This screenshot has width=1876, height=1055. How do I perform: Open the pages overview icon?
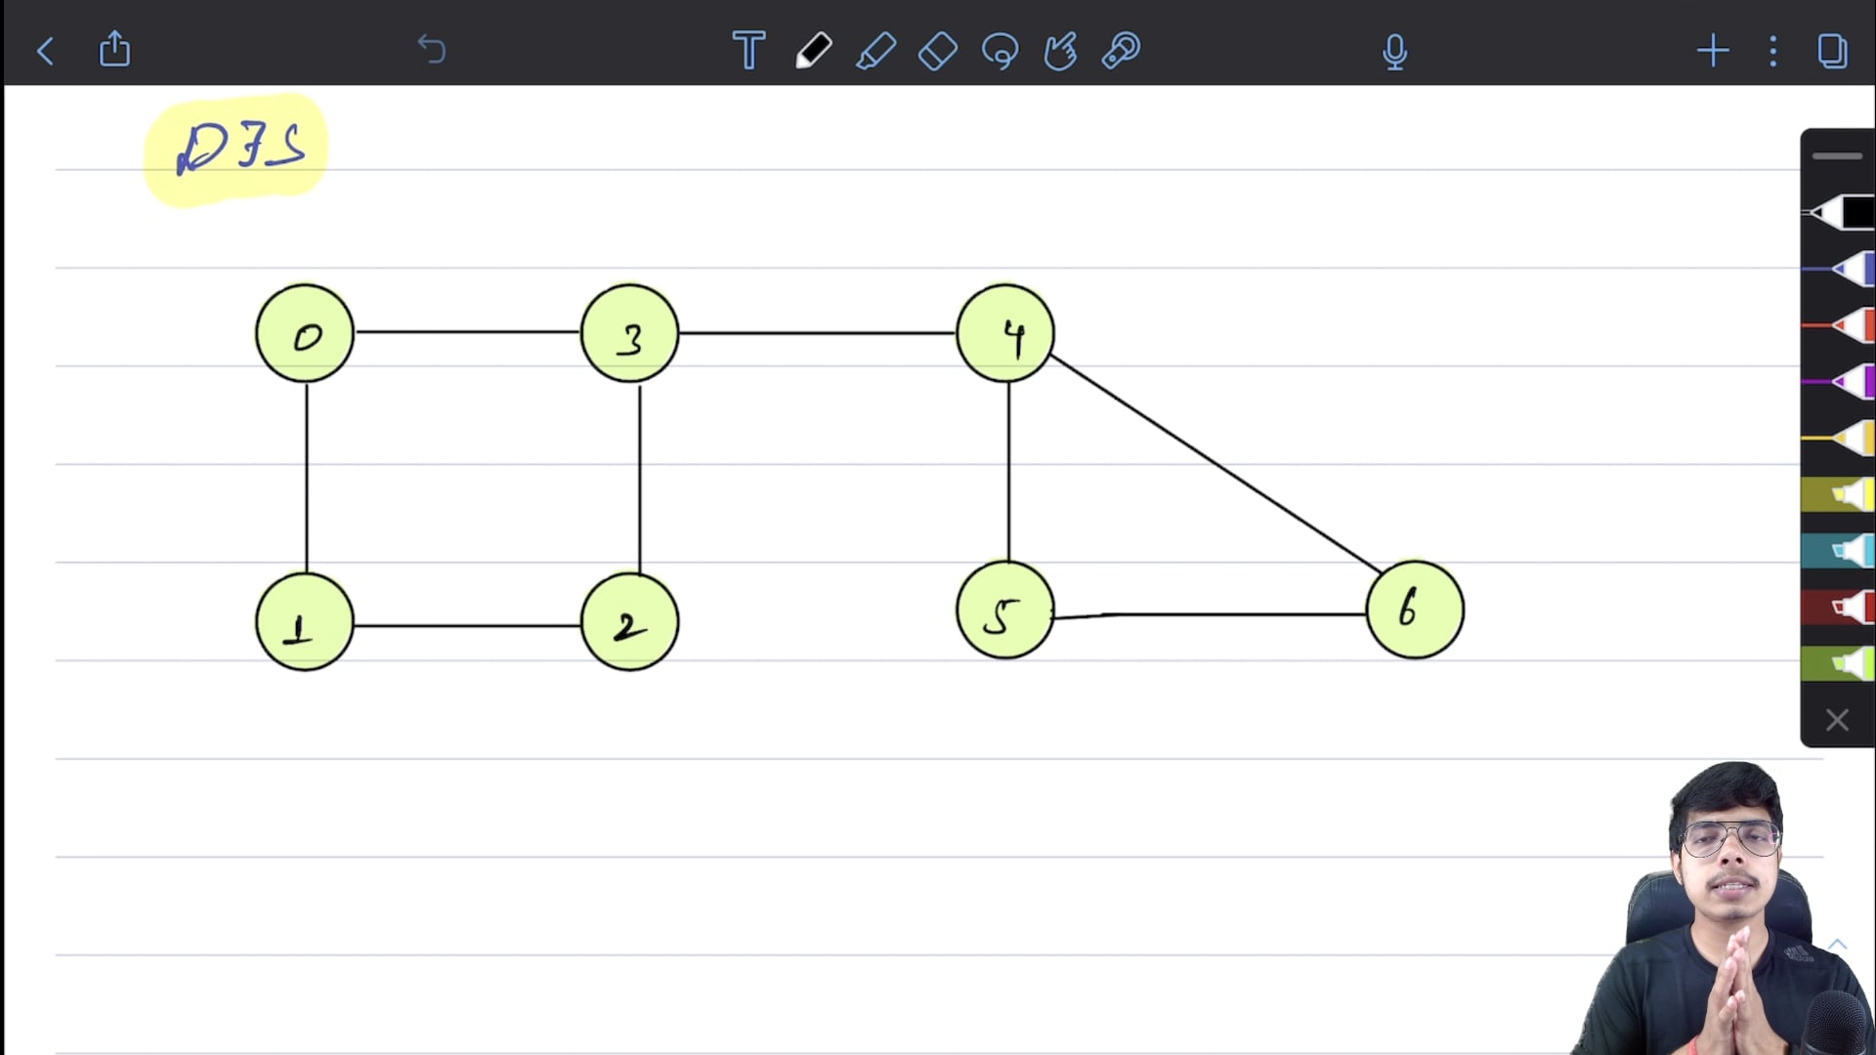pos(1832,51)
